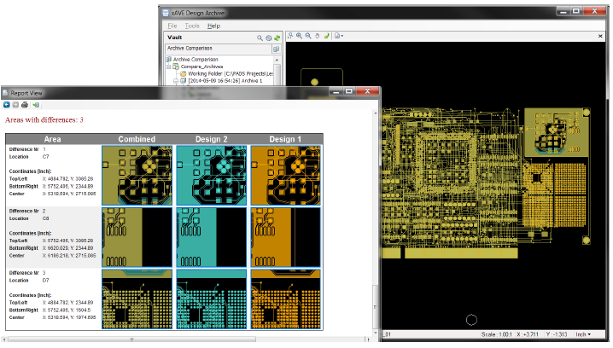613x348 pixels.
Task: Click Design 1 thumbnail for Difference 3
Action: (x=286, y=299)
